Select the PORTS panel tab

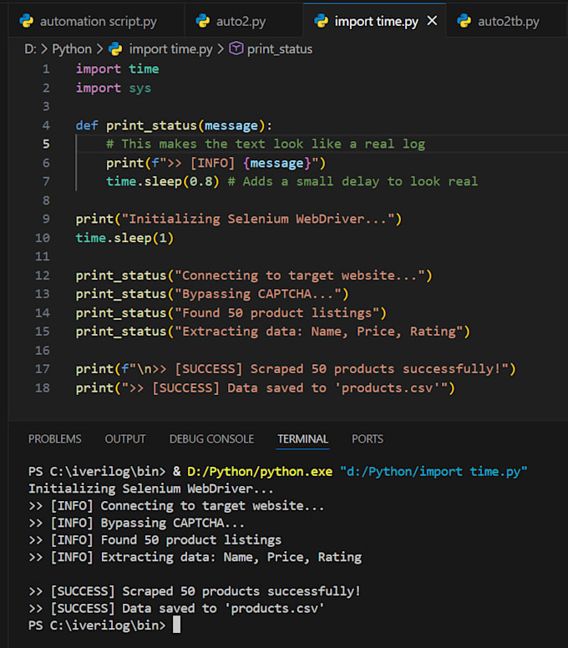coord(368,439)
